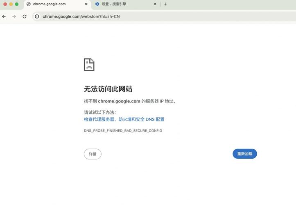The width and height of the screenshot is (296, 205).
Task: Click the sad page error icon
Action: tap(89, 65)
